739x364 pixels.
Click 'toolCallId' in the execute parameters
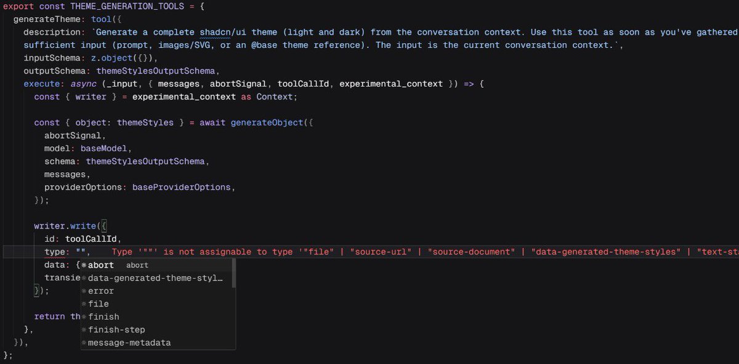click(x=303, y=84)
